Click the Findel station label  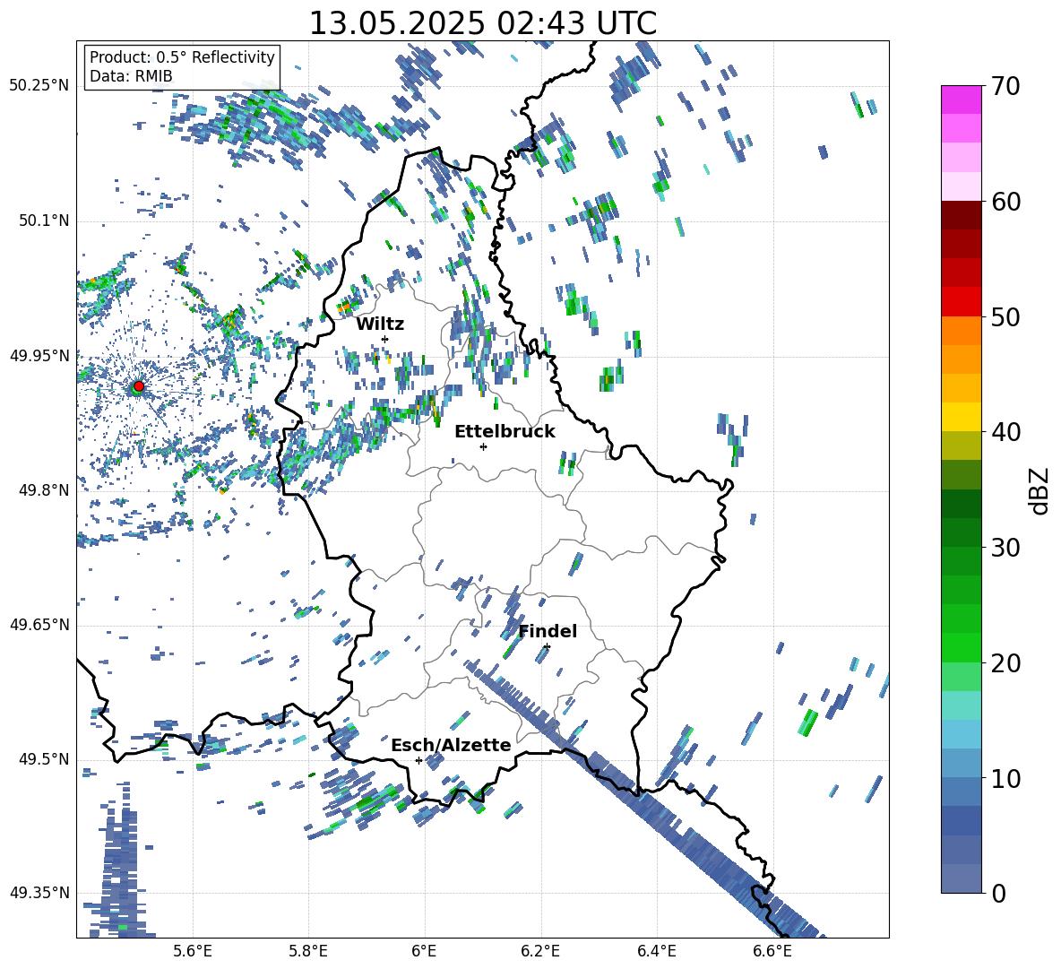[548, 631]
